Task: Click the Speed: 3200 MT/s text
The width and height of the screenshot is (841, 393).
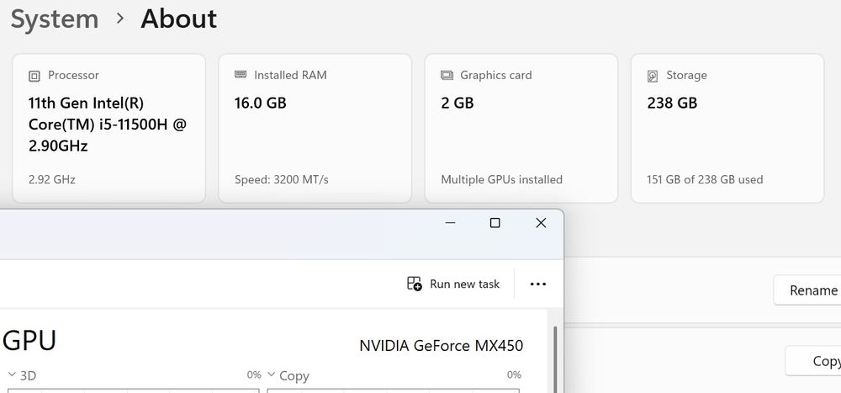Action: 282,179
